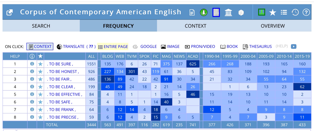Open the external link icon beside the corpus title

10,13
